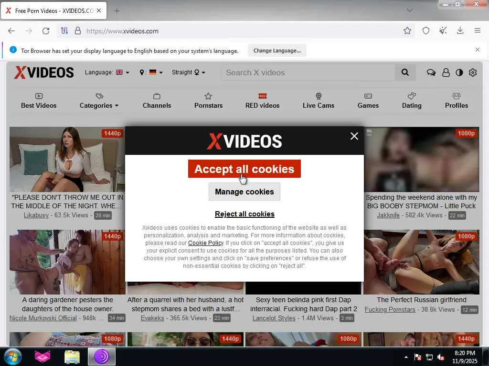Open the Games menu item
The image size is (489, 366).
click(x=368, y=101)
